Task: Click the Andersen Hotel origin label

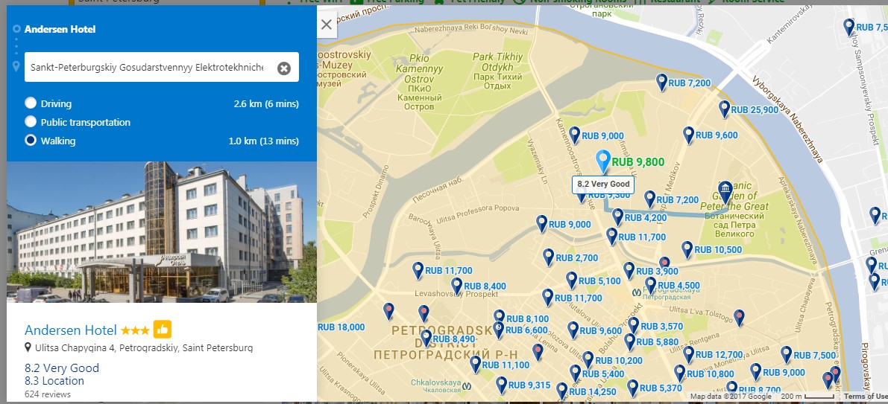Action: coord(60,29)
